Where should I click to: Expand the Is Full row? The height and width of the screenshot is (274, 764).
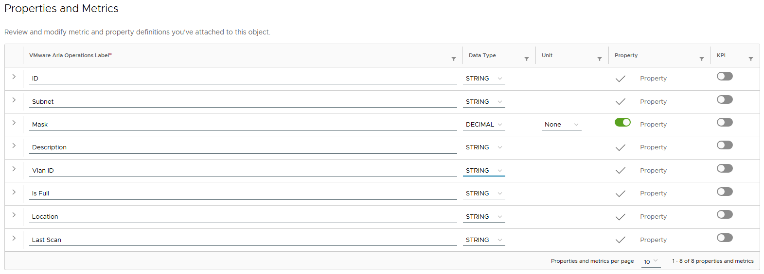(x=14, y=192)
